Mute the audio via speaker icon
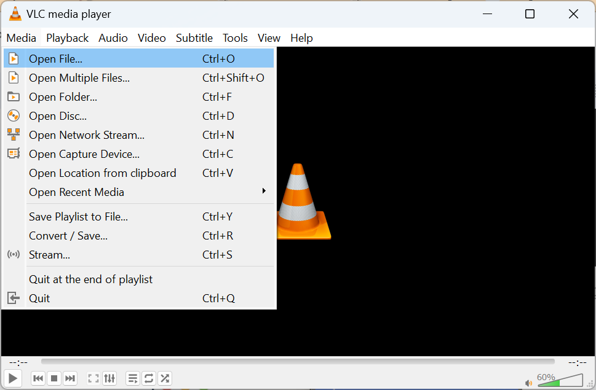This screenshot has width=596, height=390. point(528,382)
